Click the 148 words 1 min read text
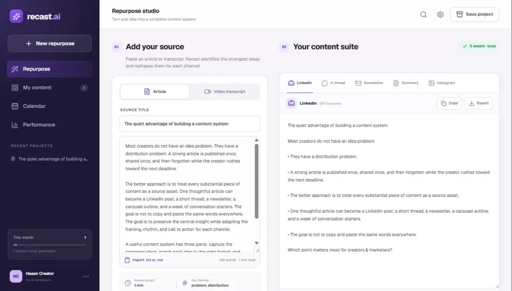Viewport: 512px width, 291px height. (237, 260)
